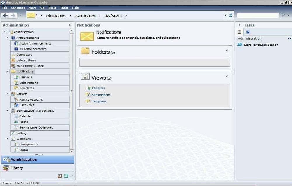
Task: Switch to the Administration workspace button
Action: [x=38, y=159]
